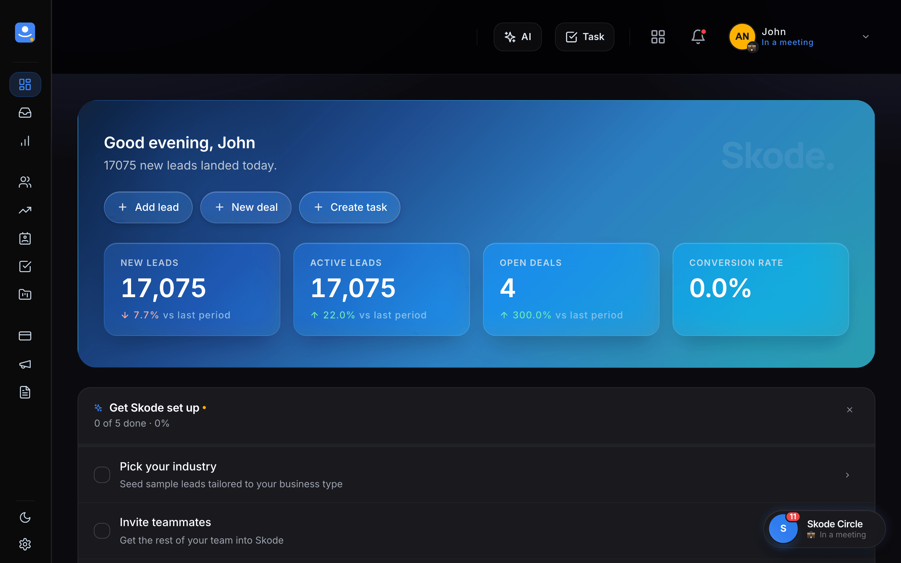Open the Dashboard grid icon in sidebar
Image resolution: width=901 pixels, height=563 pixels.
(25, 84)
